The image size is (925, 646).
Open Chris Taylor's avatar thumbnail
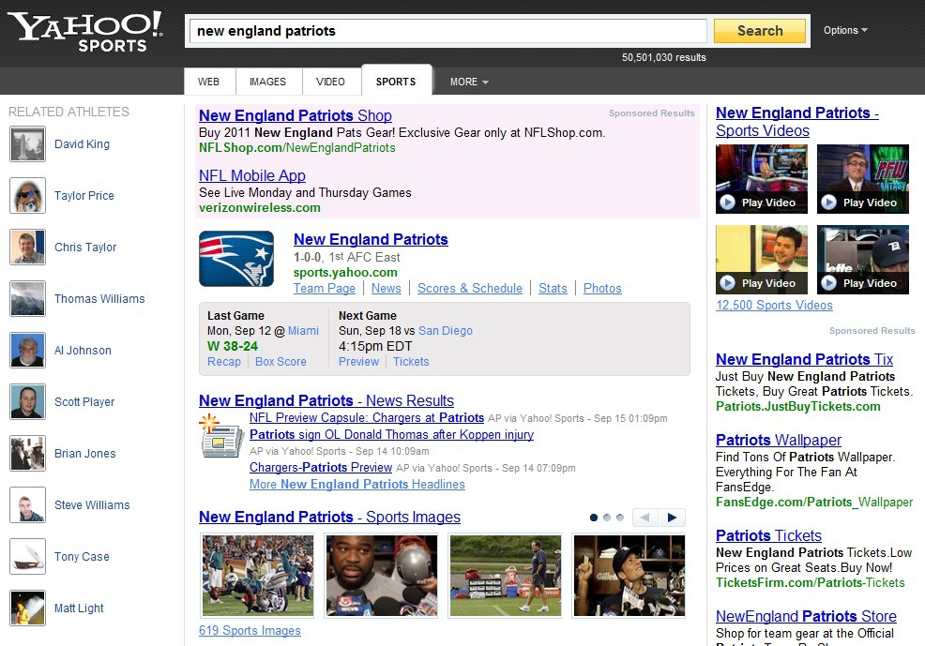[28, 247]
